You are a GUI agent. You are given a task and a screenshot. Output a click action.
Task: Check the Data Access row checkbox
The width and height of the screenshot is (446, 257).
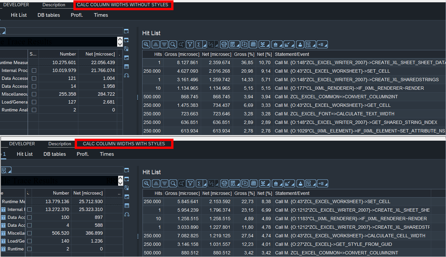[x=34, y=78]
